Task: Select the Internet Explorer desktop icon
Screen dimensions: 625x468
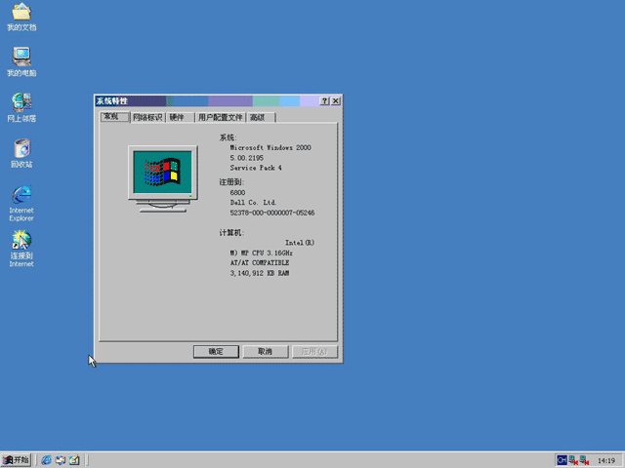Action: pyautogui.click(x=21, y=203)
